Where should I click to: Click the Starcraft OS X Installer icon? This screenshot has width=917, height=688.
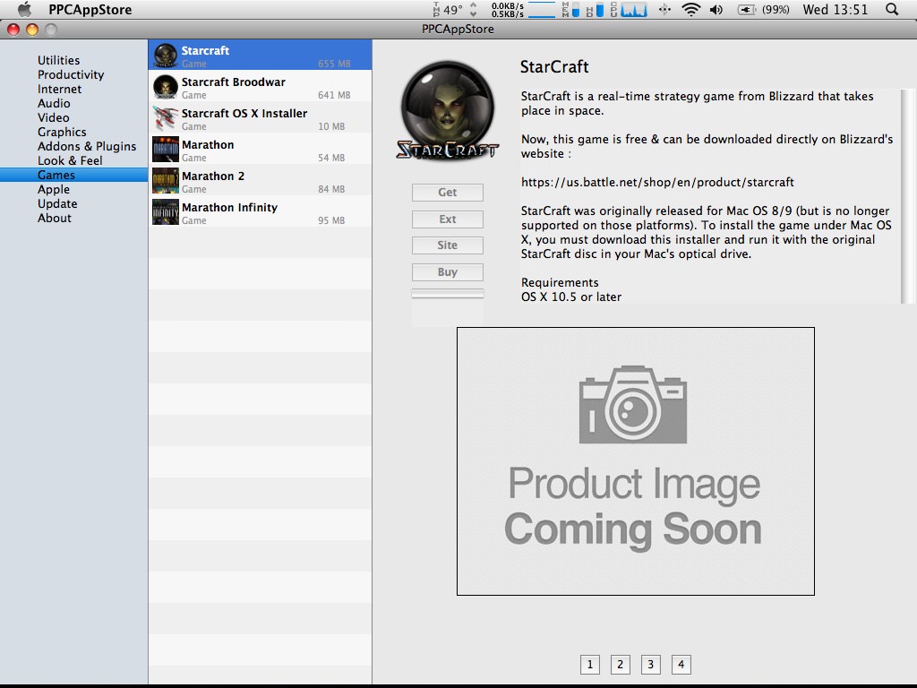pos(166,118)
